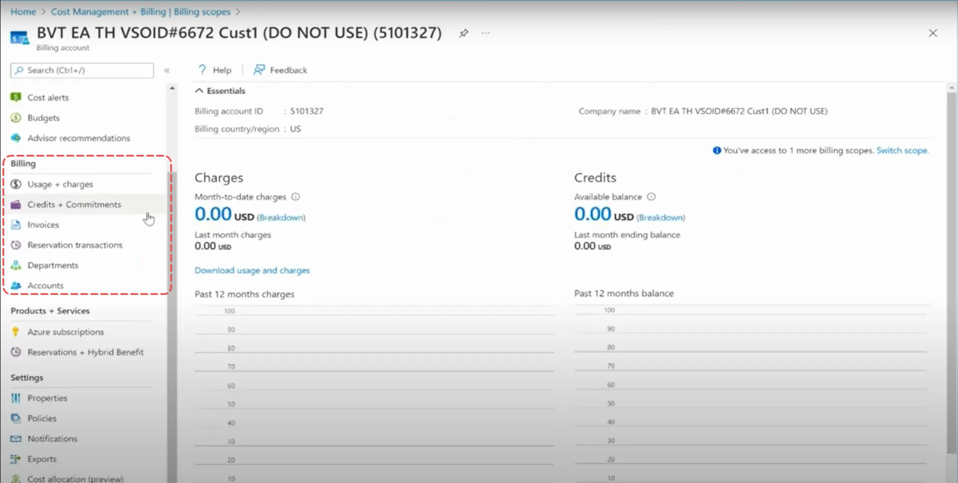Click the 0.00 USD available balance value
This screenshot has height=483, width=958.
click(604, 214)
